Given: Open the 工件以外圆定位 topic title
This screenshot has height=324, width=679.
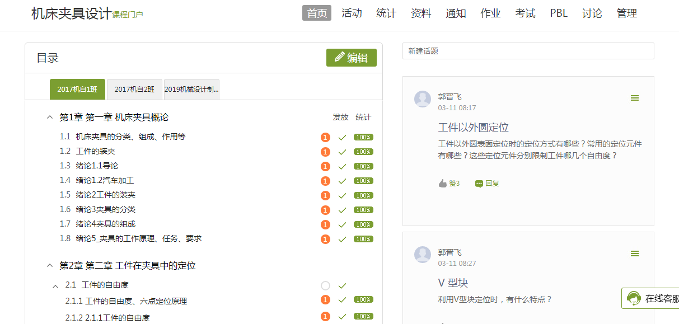Looking at the screenshot, I should 473,128.
